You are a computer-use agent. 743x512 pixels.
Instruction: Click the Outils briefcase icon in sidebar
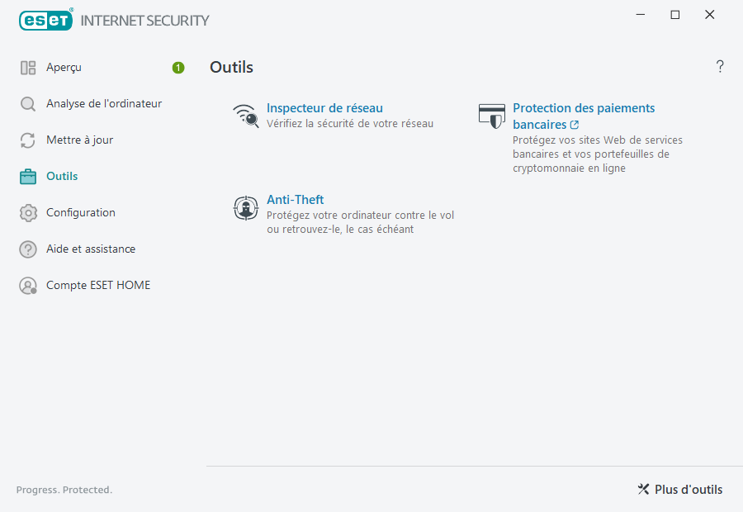coord(27,176)
